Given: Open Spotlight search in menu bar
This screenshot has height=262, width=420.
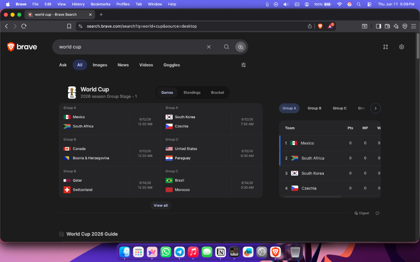Looking at the screenshot, I should (x=359, y=4).
